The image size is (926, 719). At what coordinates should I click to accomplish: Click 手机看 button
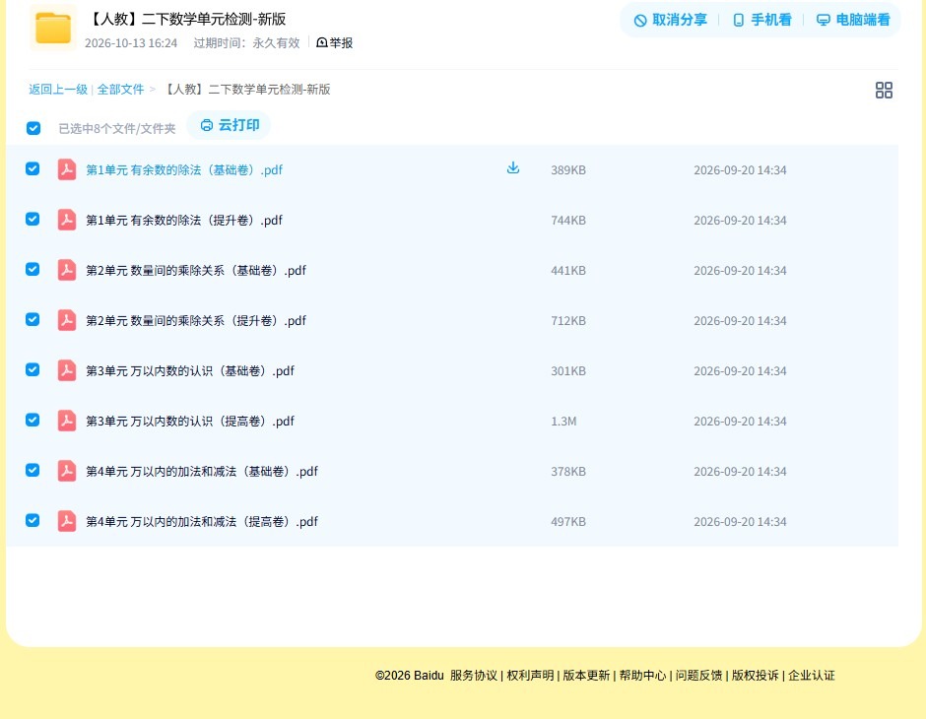[761, 20]
